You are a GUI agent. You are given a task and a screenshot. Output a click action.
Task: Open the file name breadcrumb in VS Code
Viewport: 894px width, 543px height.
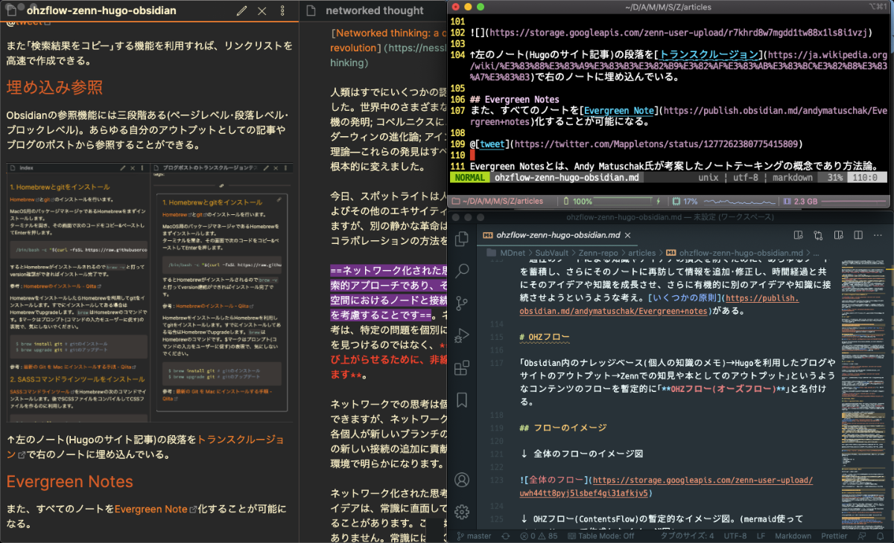pos(733,252)
